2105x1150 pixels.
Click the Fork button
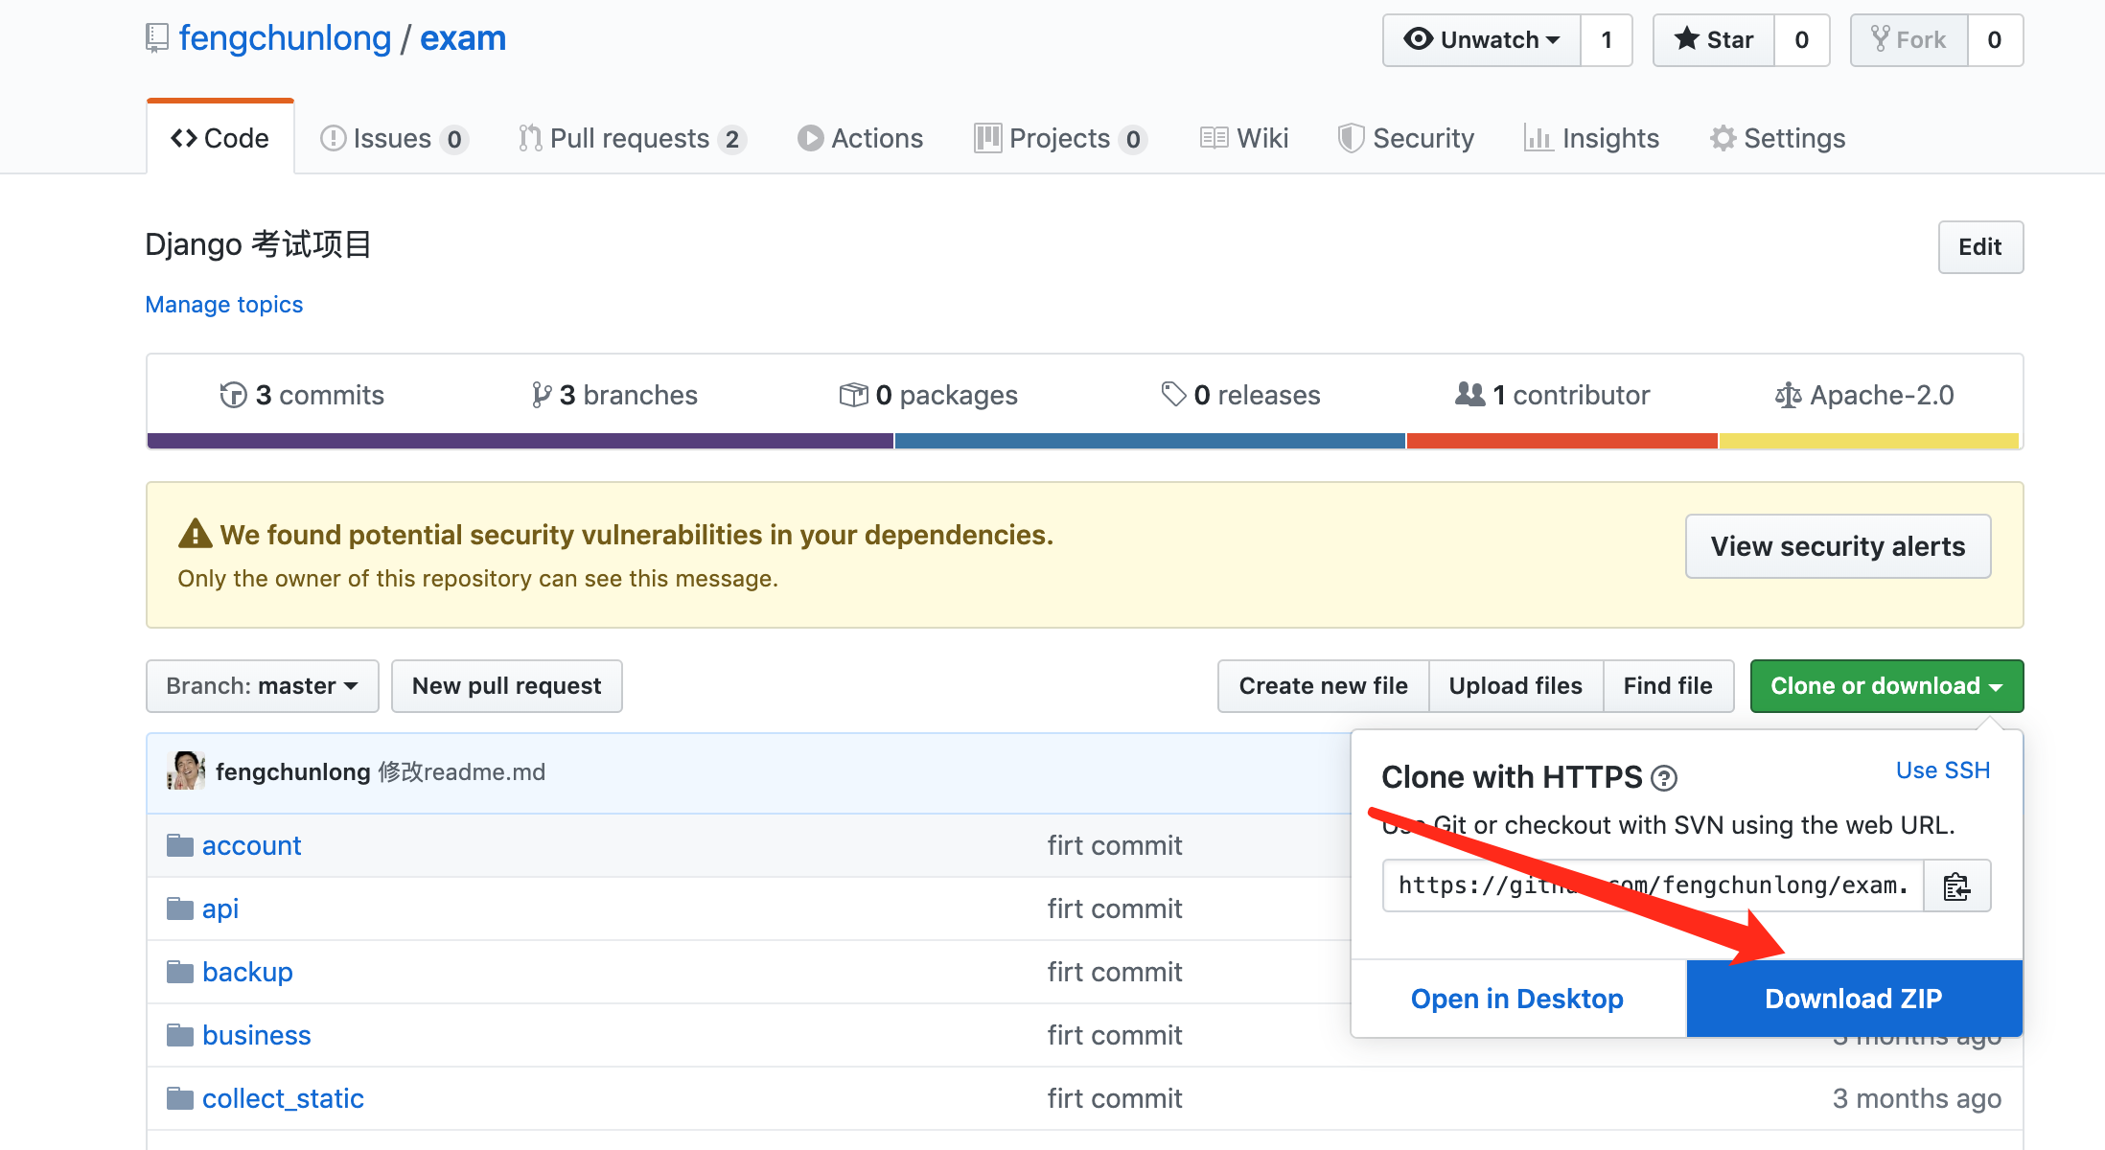coord(1909,40)
